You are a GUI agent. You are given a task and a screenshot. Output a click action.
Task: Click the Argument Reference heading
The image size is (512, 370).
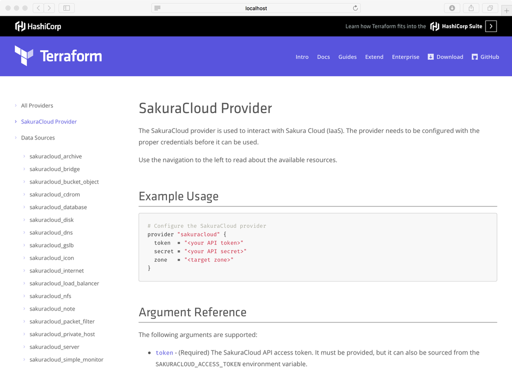click(192, 312)
